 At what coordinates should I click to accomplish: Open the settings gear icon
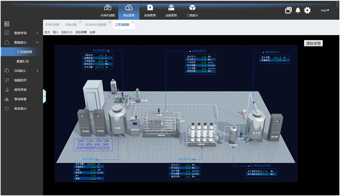pyautogui.click(x=307, y=10)
